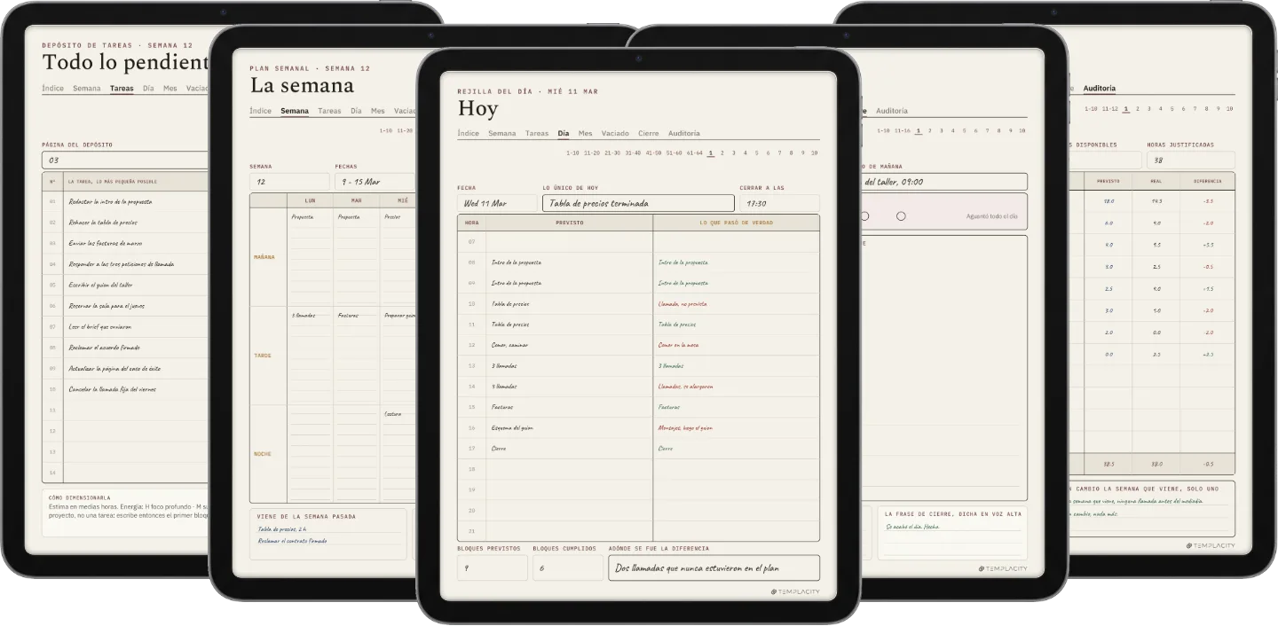Go to page 10 link on Hoy page
Viewport: 1278px width, 626px height.
click(815, 153)
